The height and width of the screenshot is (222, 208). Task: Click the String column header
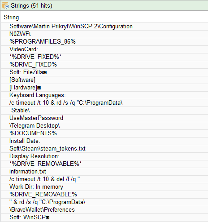pyautogui.click(x=11, y=17)
